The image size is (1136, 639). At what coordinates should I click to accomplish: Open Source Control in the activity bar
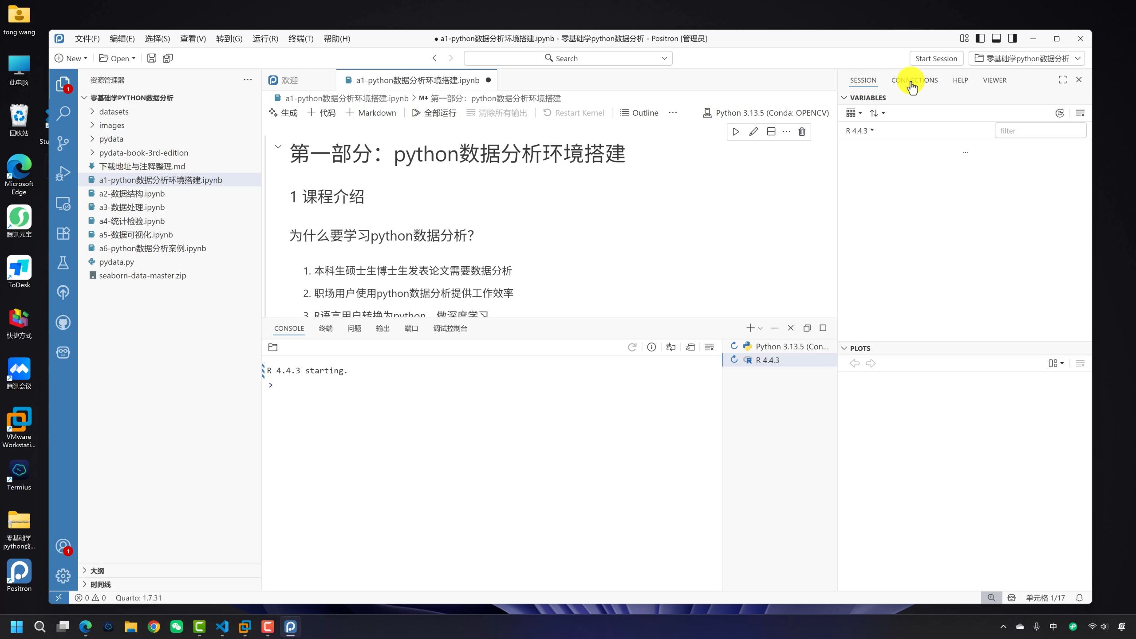tap(63, 143)
